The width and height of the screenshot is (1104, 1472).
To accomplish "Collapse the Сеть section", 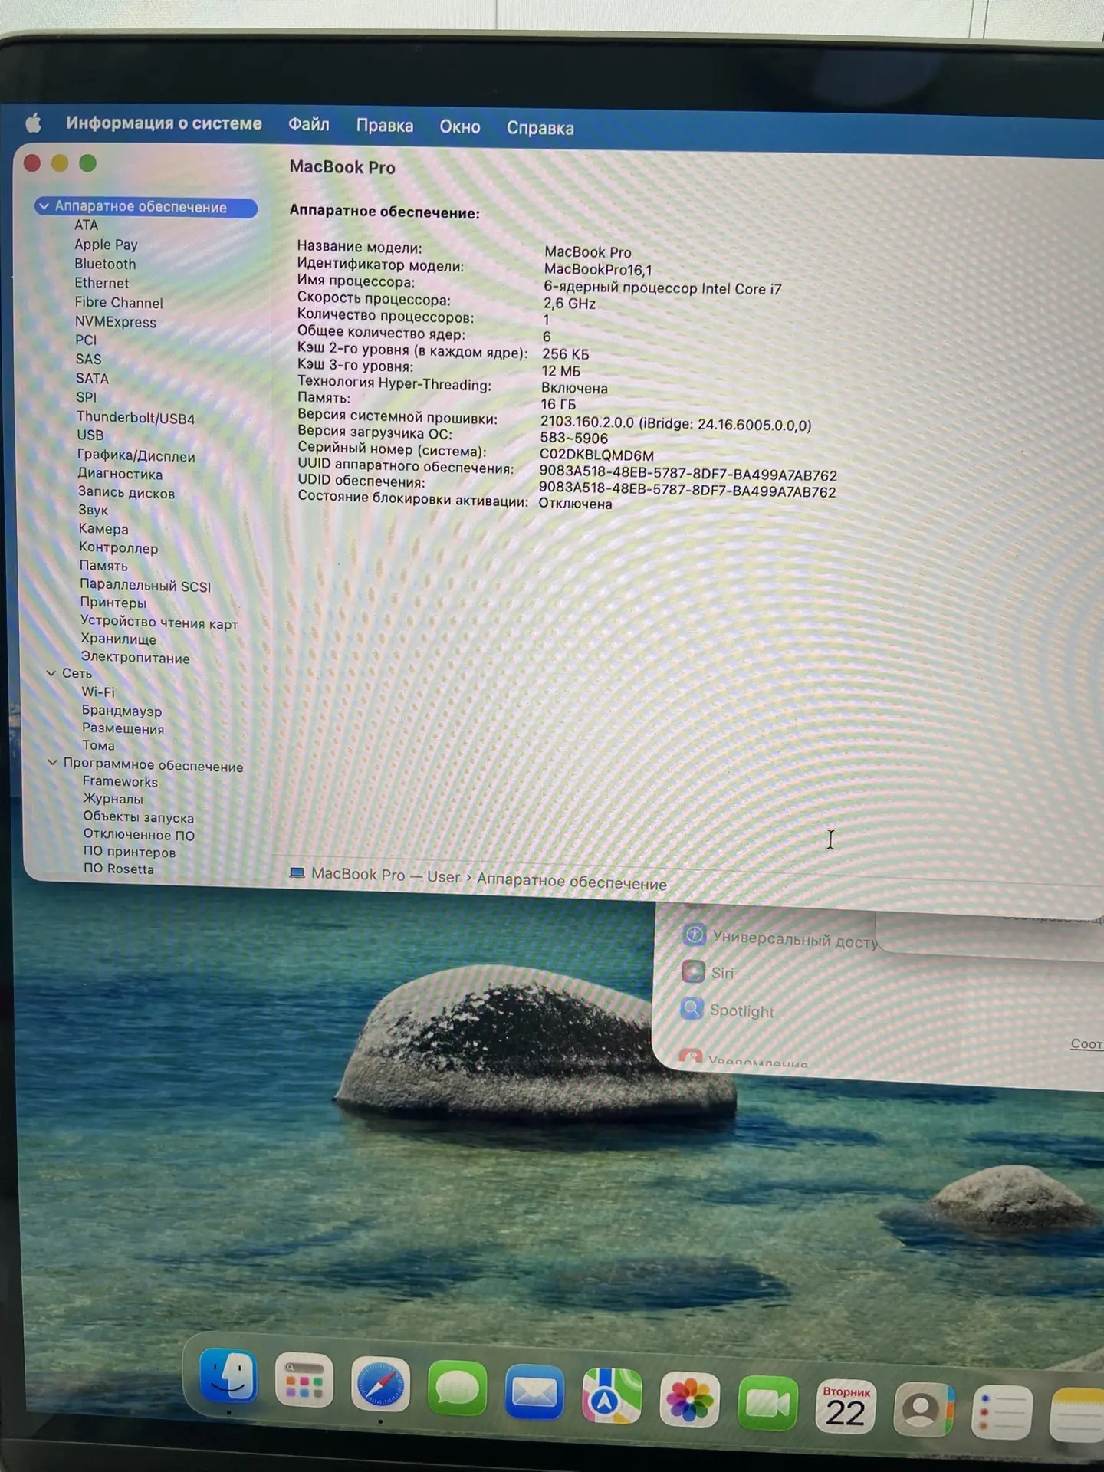I will (51, 672).
